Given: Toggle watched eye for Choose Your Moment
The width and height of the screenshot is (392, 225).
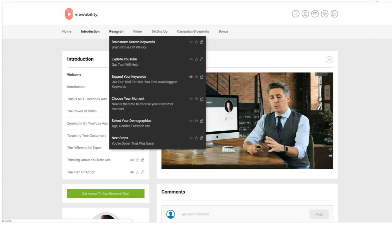Looking at the screenshot, I should [x=191, y=99].
